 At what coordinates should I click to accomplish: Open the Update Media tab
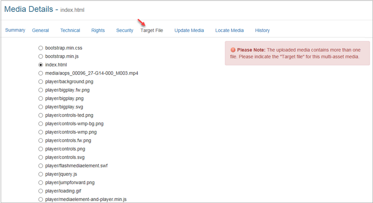coord(189,30)
